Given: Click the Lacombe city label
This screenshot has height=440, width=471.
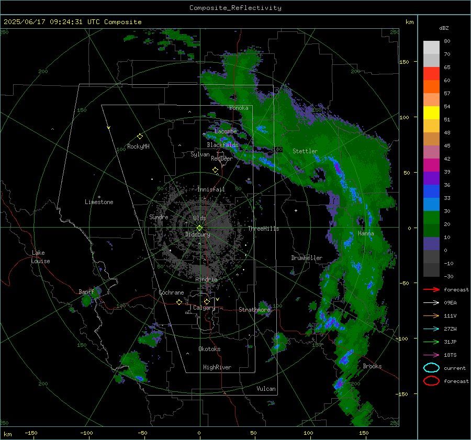Looking at the screenshot, I should 226,131.
